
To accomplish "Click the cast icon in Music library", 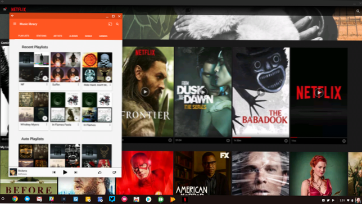I will pos(110,24).
